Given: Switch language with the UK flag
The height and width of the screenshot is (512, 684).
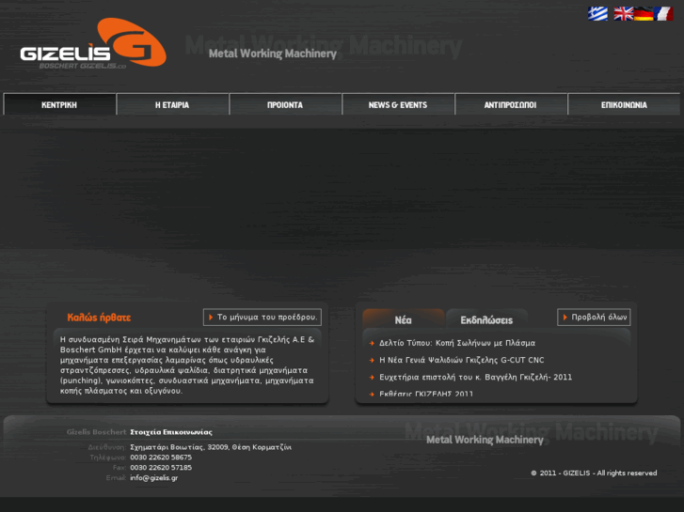Looking at the screenshot, I should [624, 13].
